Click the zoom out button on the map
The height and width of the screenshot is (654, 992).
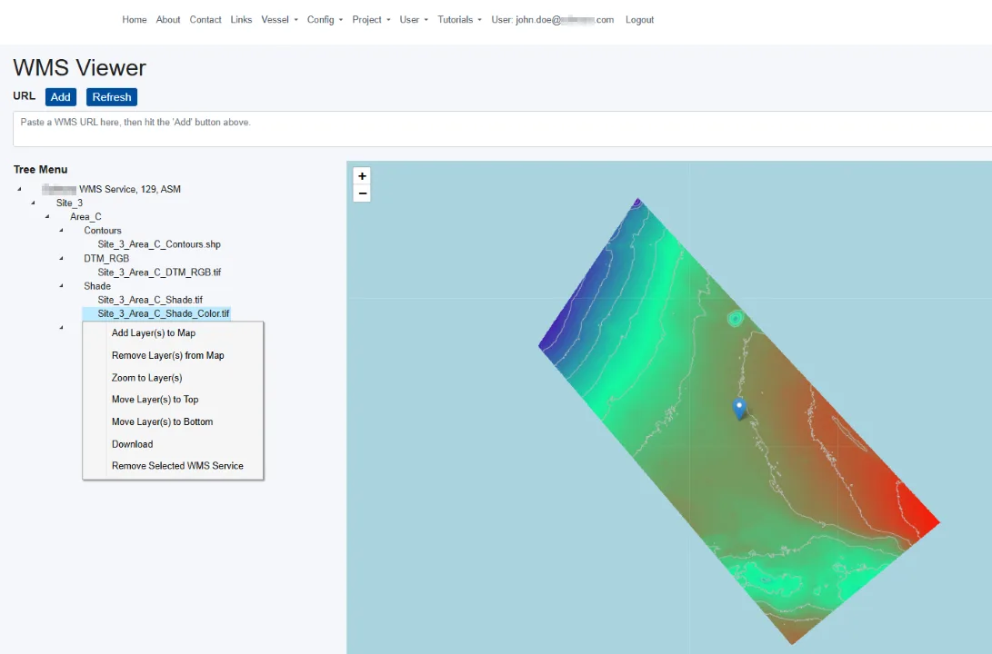click(361, 193)
